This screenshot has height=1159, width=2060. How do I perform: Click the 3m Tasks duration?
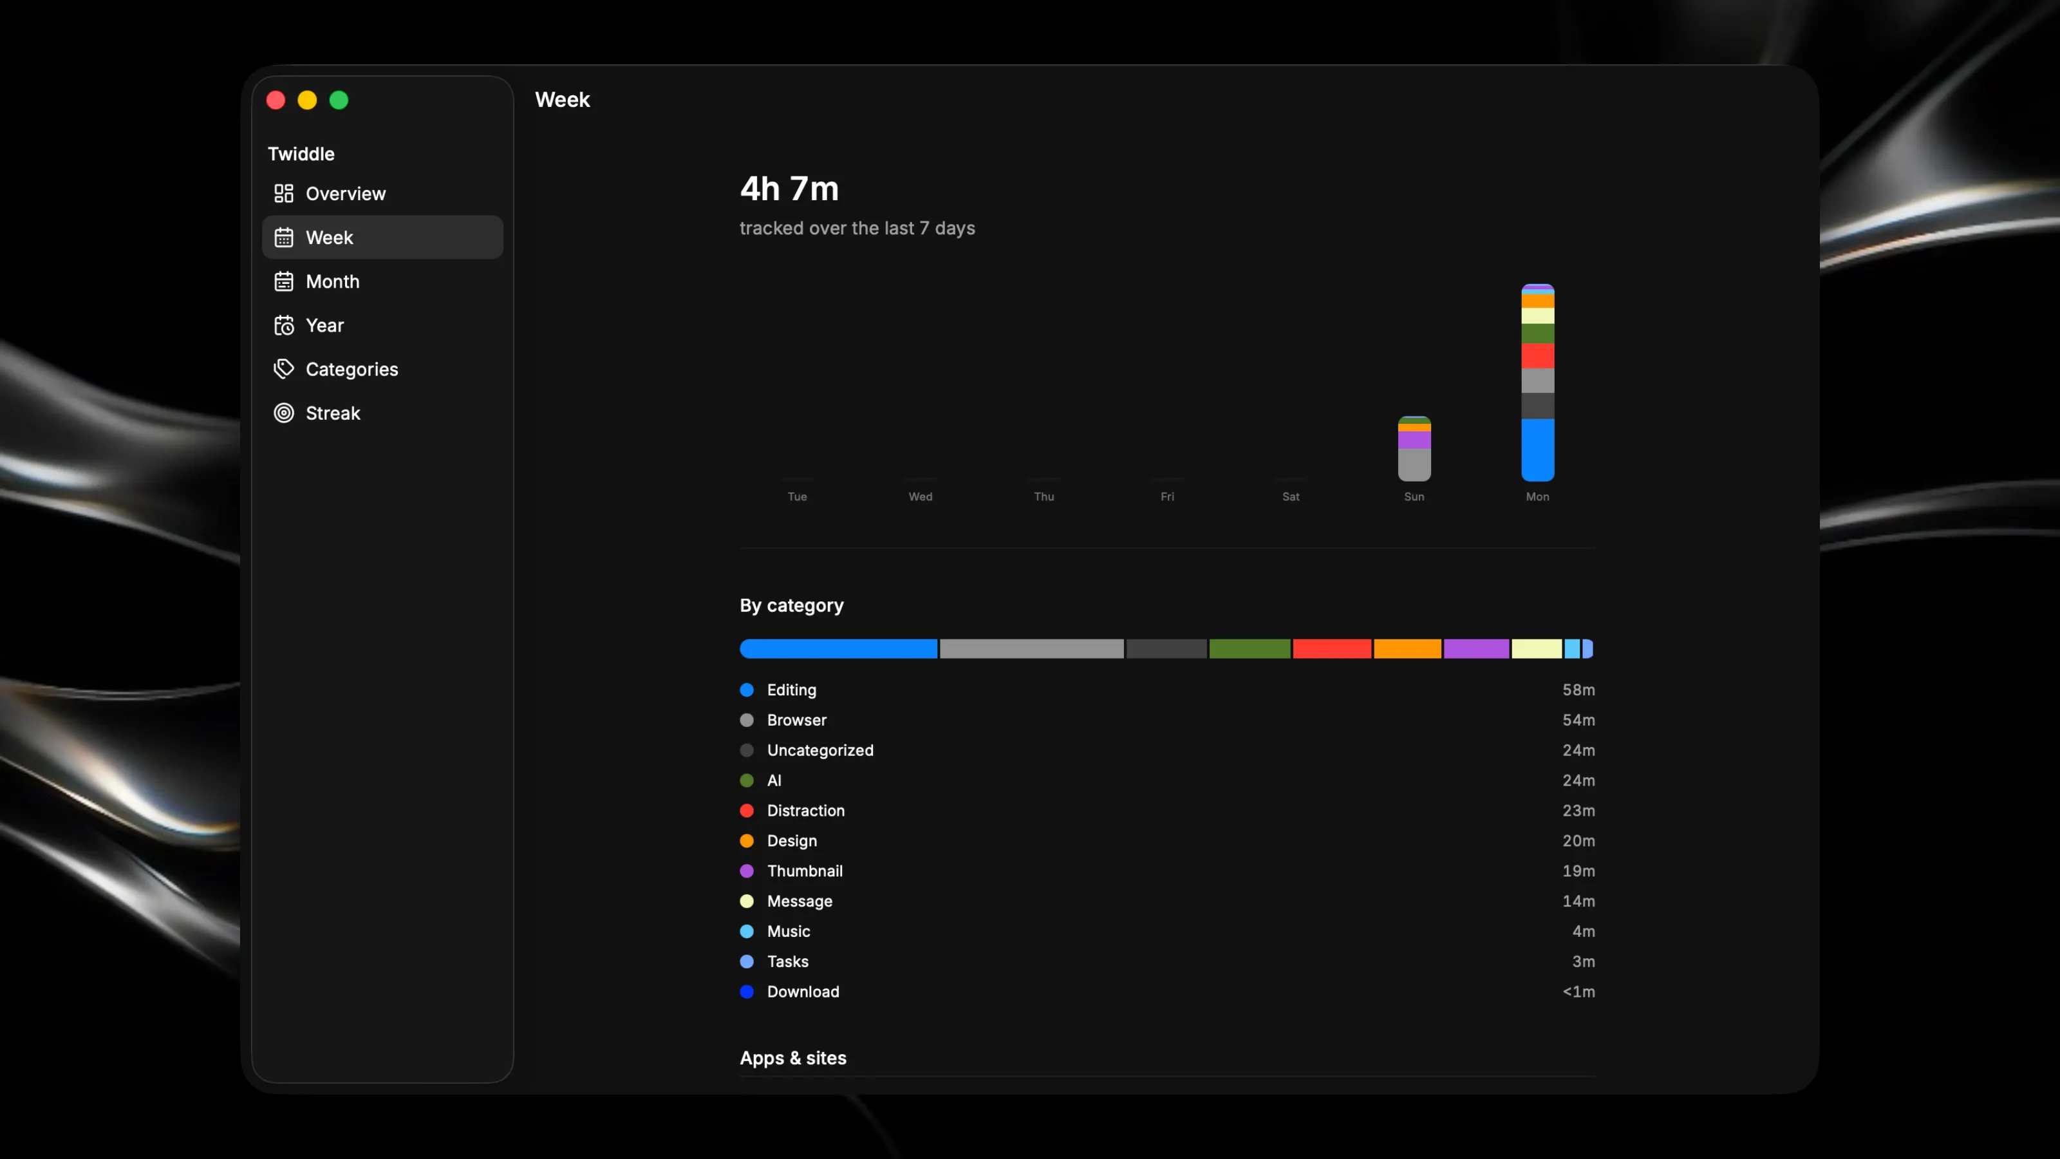(1584, 961)
